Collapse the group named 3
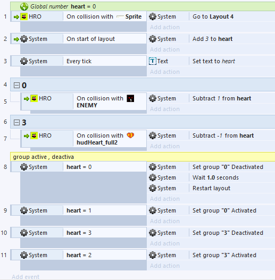275x280 pixels. coord(16,123)
